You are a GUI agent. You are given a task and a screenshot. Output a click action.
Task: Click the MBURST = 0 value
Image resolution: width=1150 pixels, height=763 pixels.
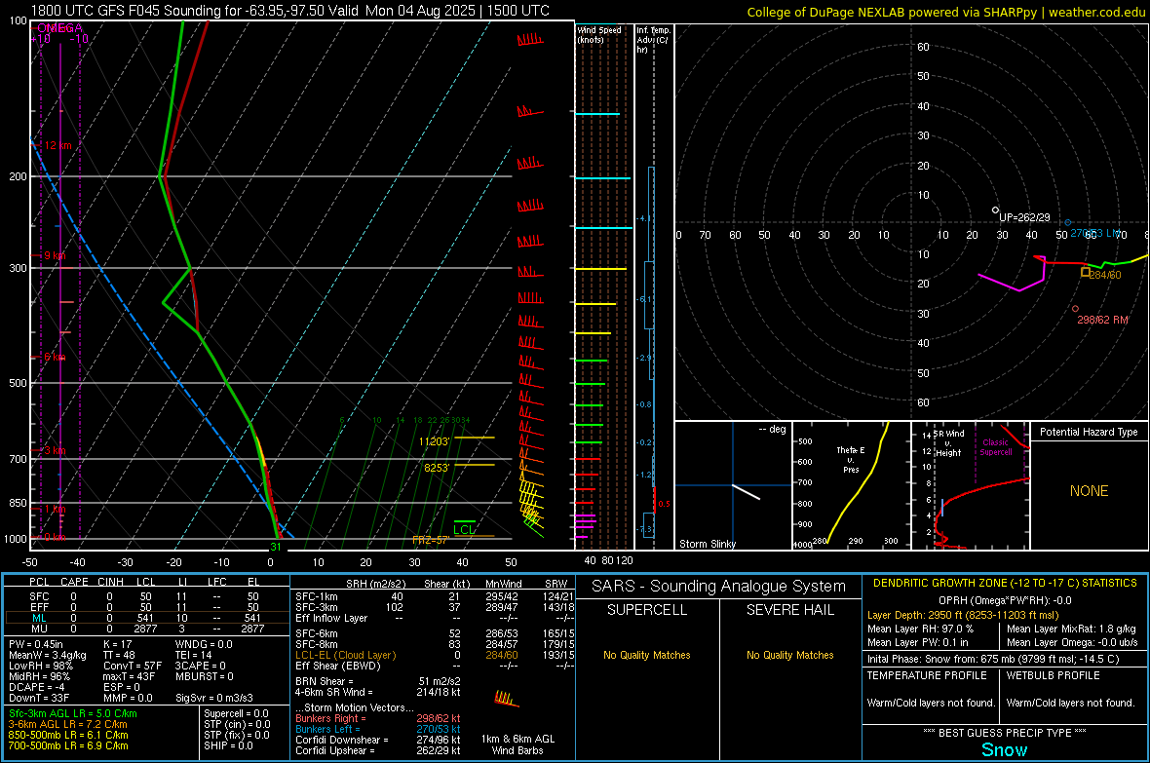(x=205, y=676)
